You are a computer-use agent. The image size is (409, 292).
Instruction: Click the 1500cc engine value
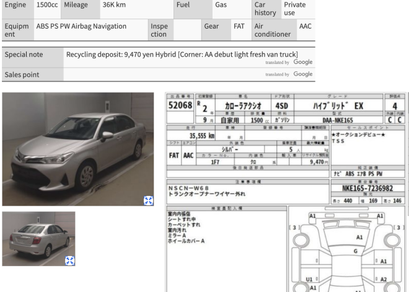[46, 4]
